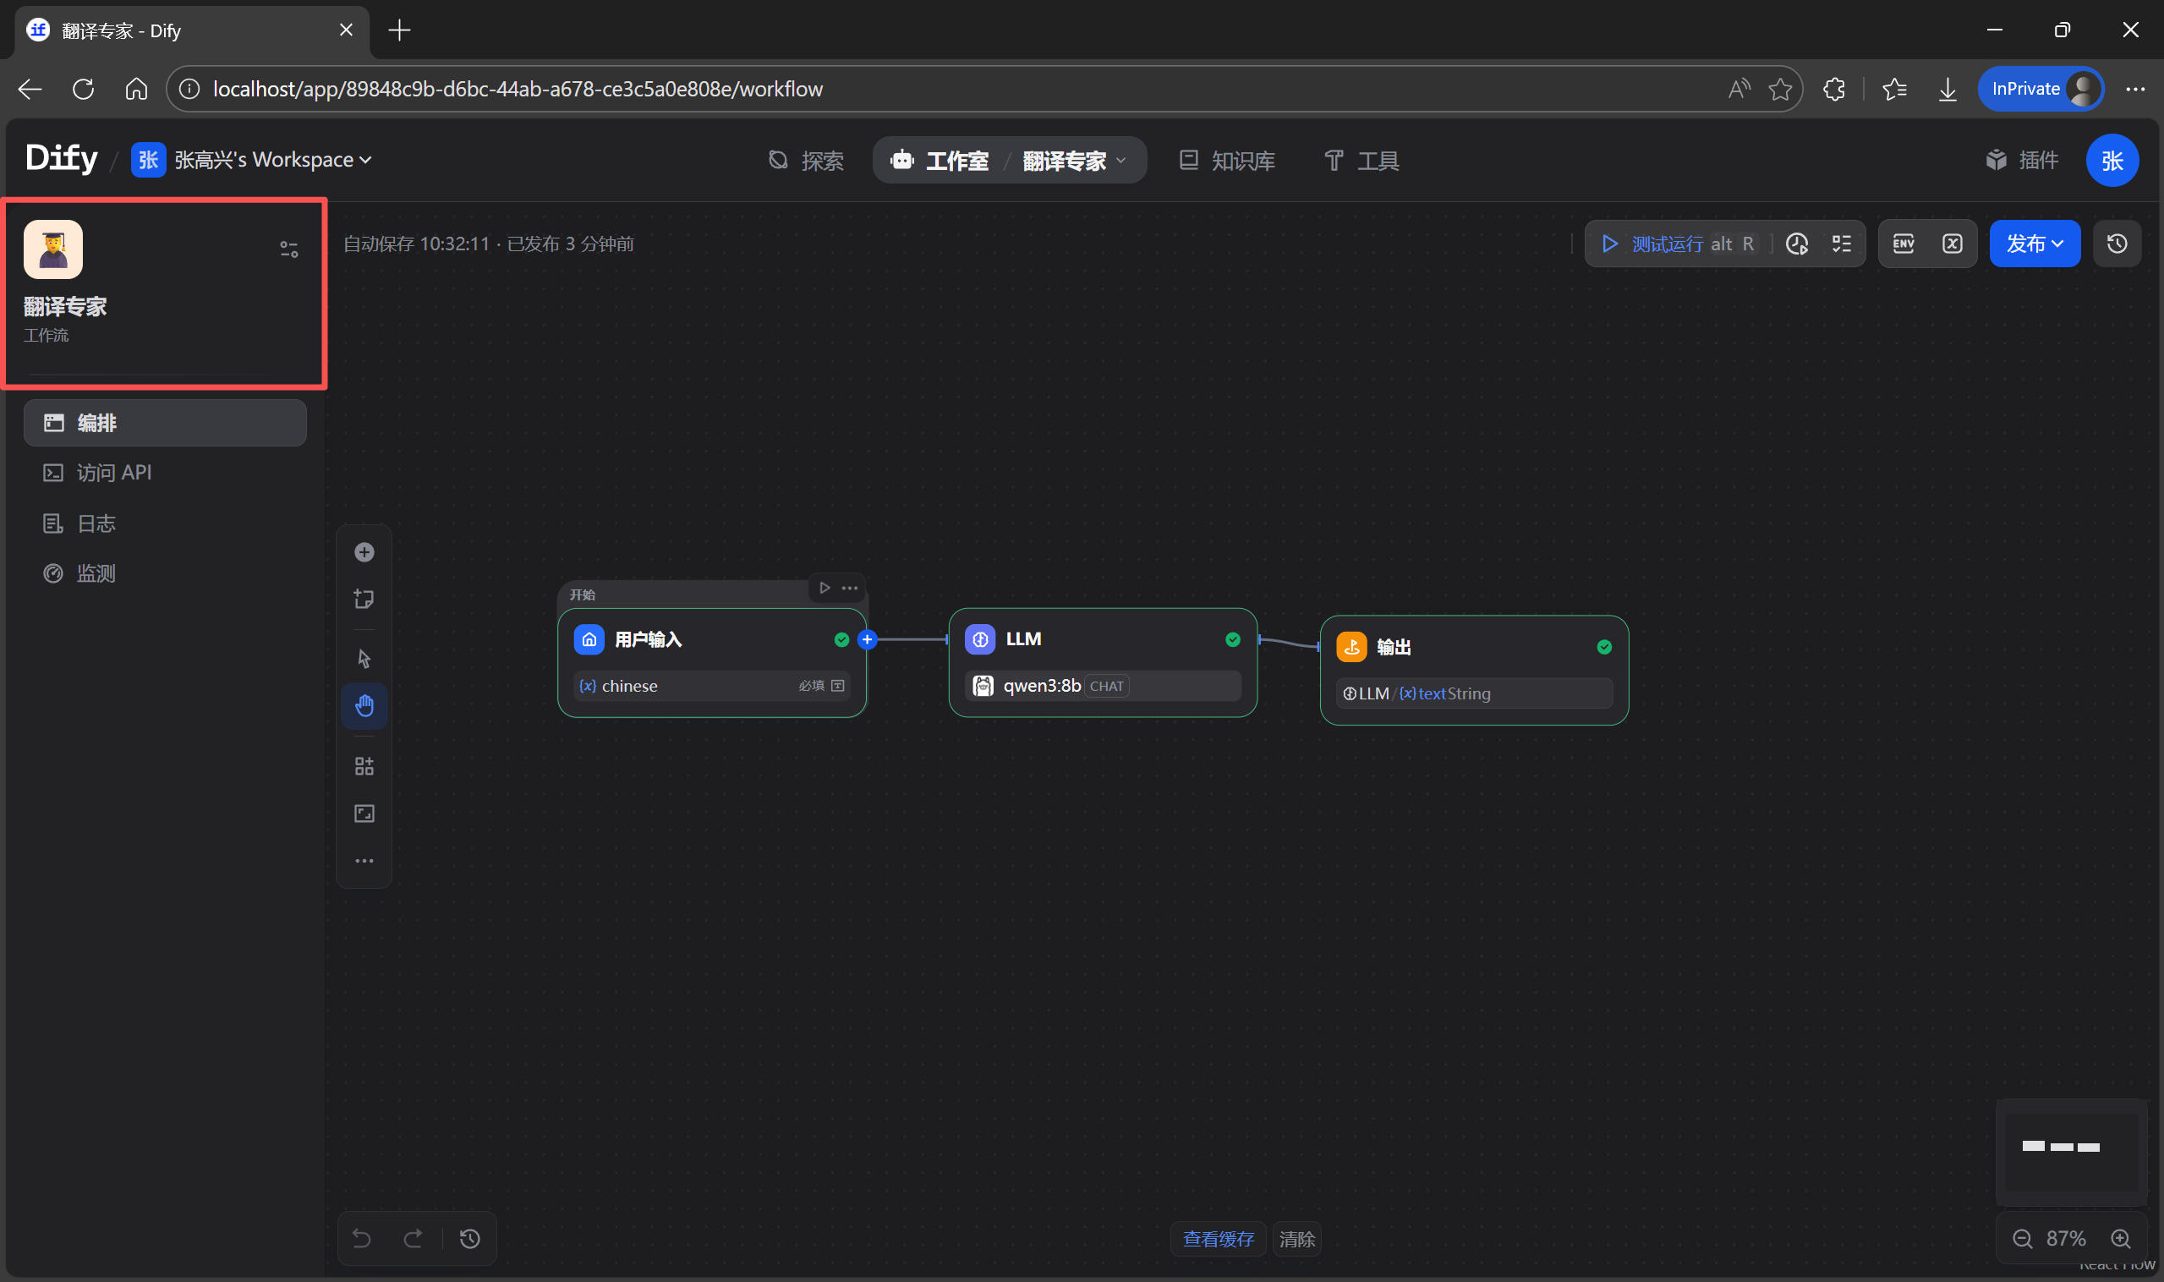View the run history icon beside test run

pos(1797,244)
